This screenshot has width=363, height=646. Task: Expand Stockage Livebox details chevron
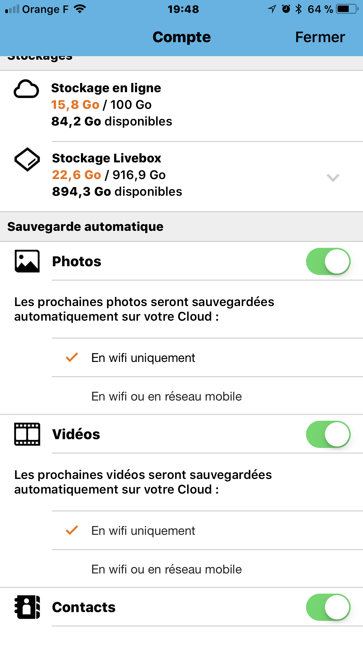[x=333, y=177]
